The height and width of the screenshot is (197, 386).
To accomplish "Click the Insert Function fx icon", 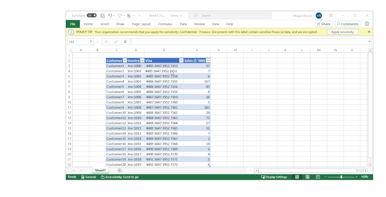I will tap(125, 42).
